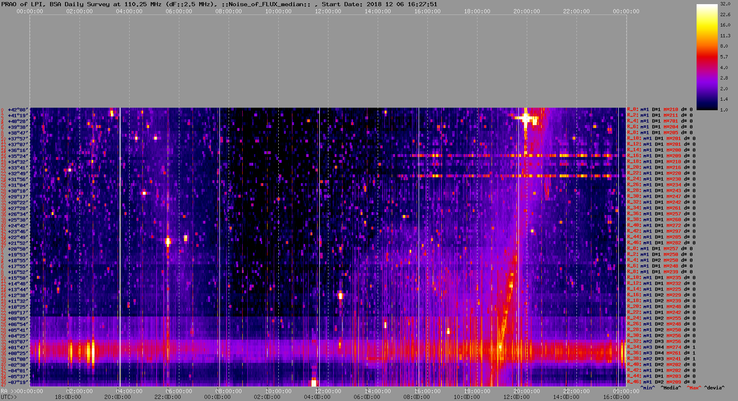Screen dimensions: 738x401
Task: Click the ^Media^ legend label
Action: [x=670, y=388]
